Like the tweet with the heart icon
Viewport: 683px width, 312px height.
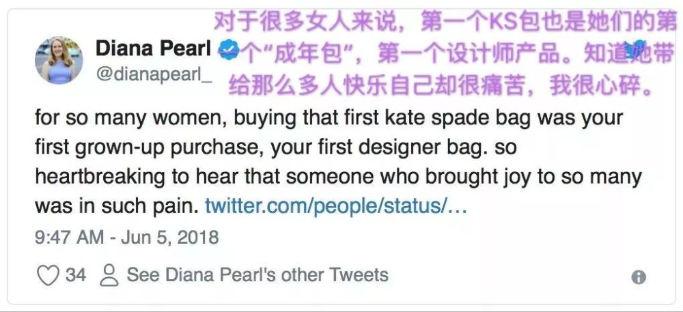(48, 276)
